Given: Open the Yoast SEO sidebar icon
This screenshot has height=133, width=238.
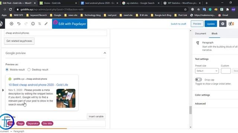Looking at the screenshot, I should coord(231,24).
